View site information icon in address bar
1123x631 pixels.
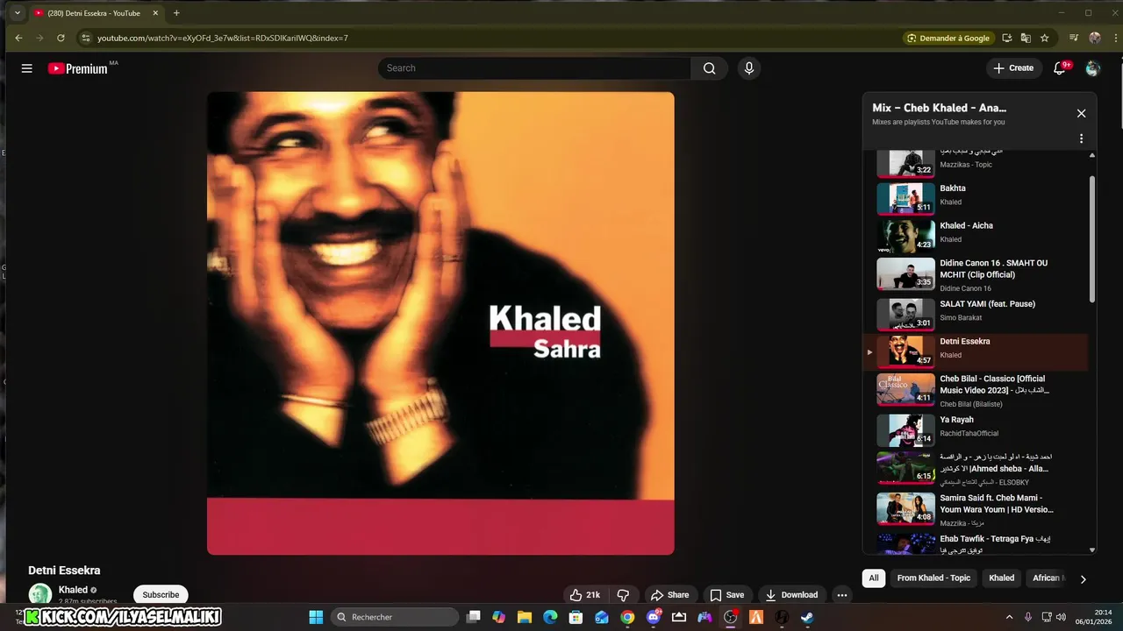[x=85, y=38]
